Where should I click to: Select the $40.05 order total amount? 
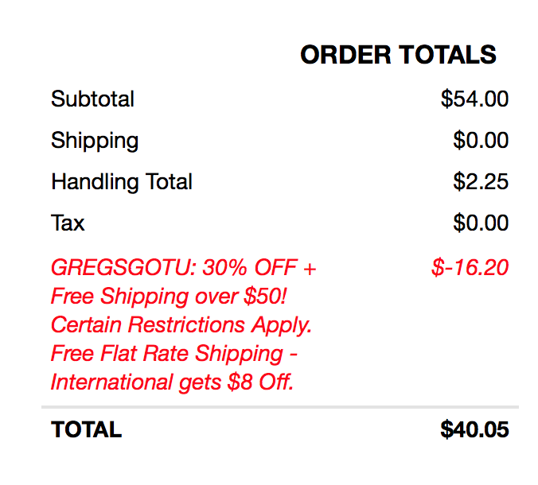tap(474, 430)
